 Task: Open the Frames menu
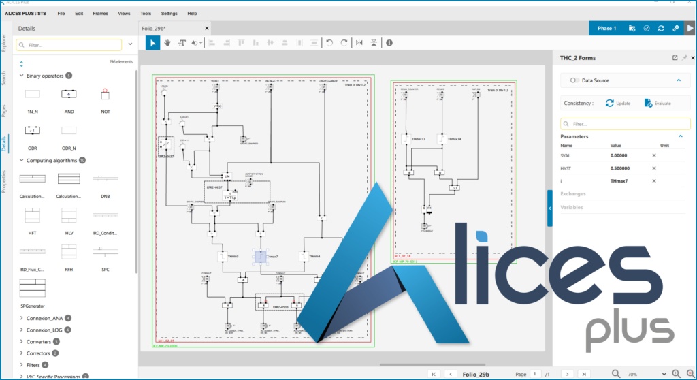click(x=101, y=14)
